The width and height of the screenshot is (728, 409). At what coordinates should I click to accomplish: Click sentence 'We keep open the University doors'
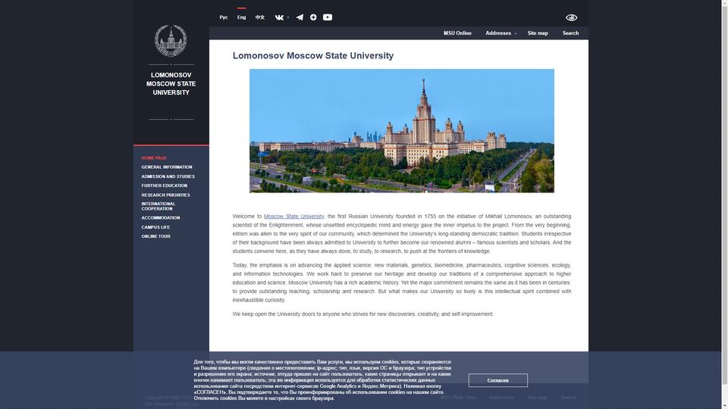coord(362,314)
